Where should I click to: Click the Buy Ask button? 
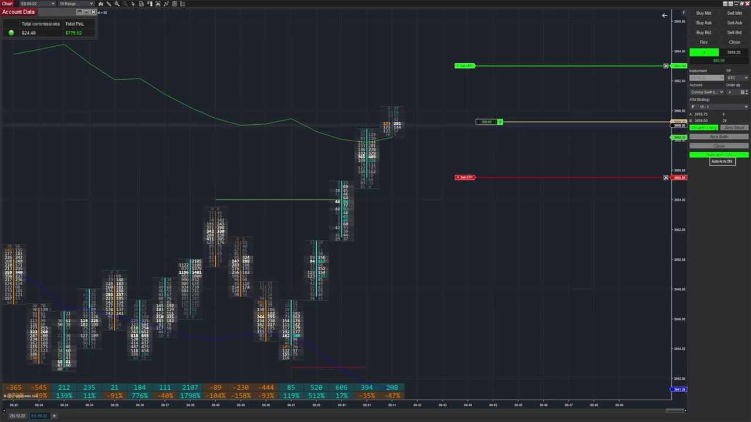[x=703, y=23]
